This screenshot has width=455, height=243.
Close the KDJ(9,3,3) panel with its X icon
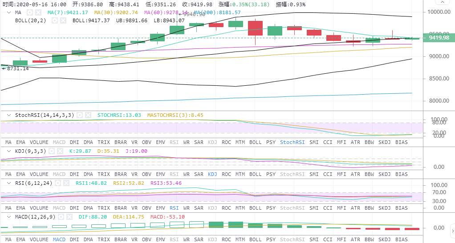[x=60, y=151]
